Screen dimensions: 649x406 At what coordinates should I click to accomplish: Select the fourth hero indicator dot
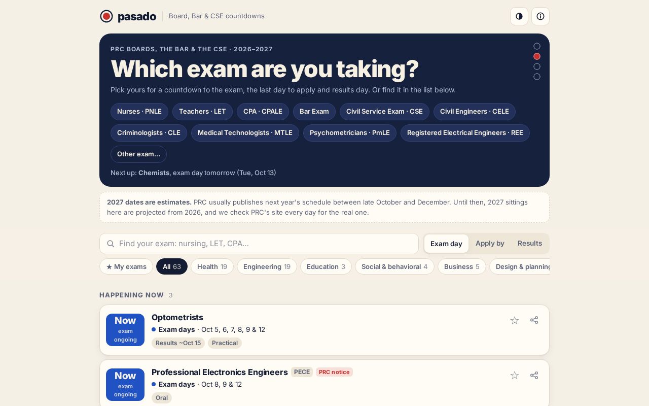pyautogui.click(x=537, y=77)
